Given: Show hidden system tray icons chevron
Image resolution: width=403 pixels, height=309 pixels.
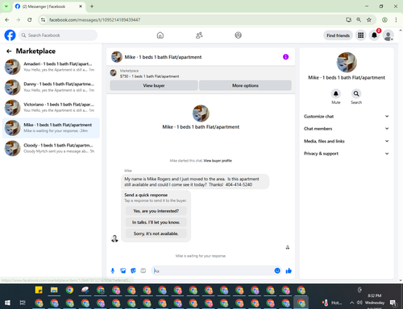Looking at the screenshot, I should click(x=351, y=303).
